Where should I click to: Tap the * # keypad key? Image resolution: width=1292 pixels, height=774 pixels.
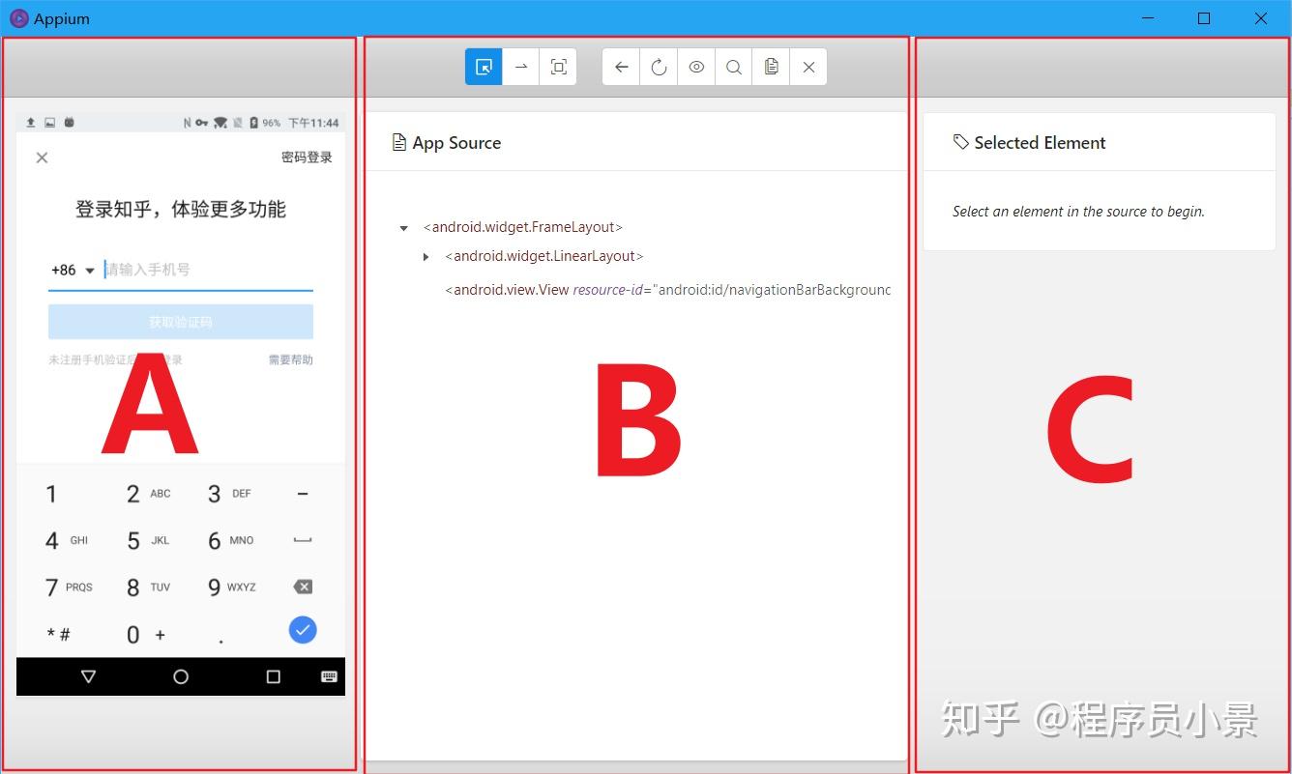coord(58,635)
